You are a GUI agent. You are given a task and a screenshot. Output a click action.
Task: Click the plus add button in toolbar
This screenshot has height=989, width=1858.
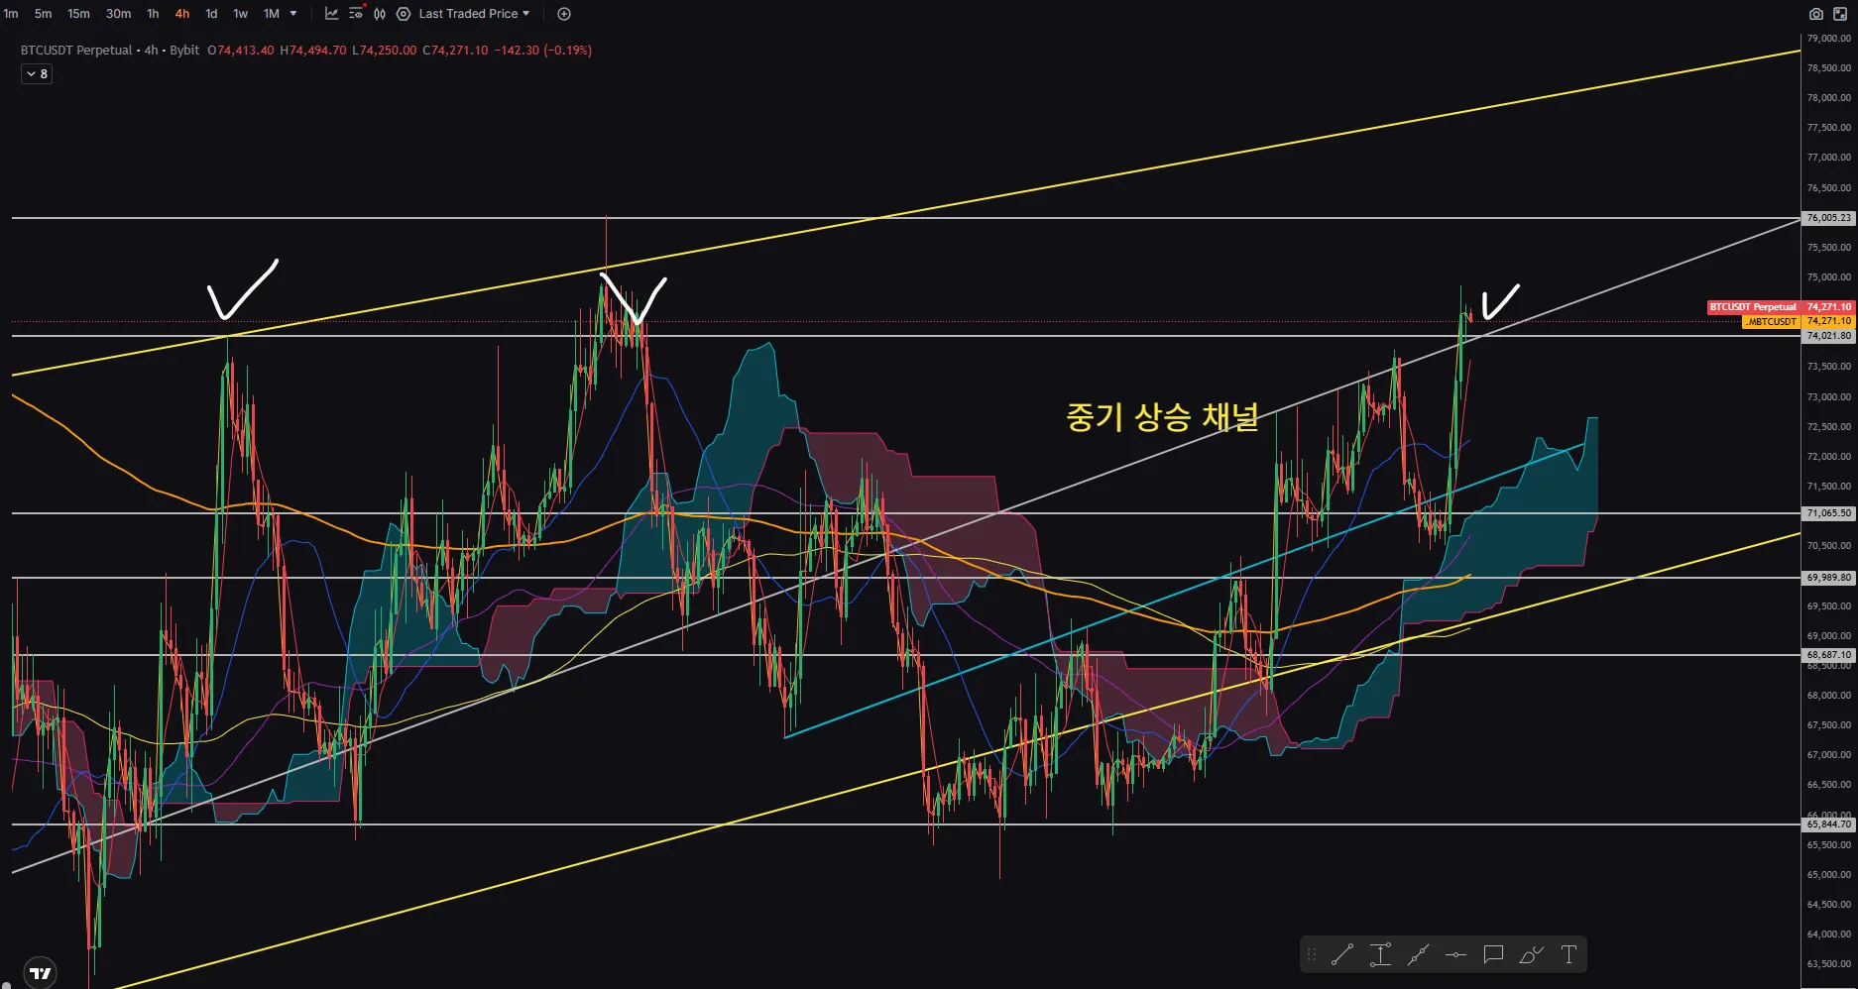[x=564, y=14]
